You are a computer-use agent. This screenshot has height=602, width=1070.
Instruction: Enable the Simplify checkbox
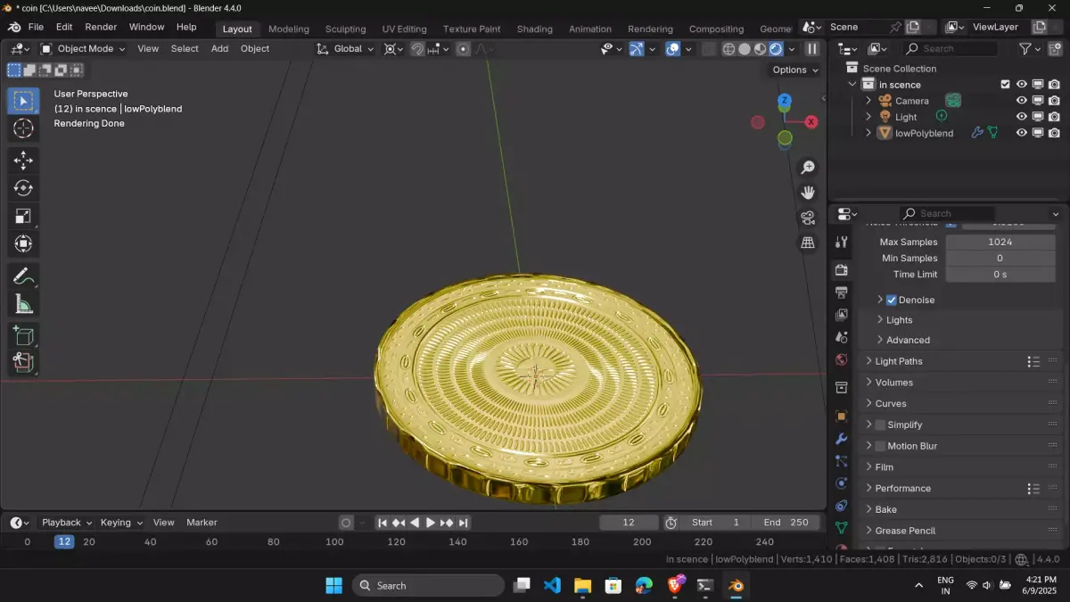pos(880,425)
